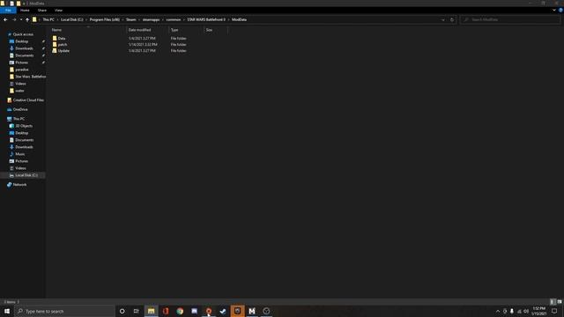Open pinned Downloads under Quick access

coord(24,48)
